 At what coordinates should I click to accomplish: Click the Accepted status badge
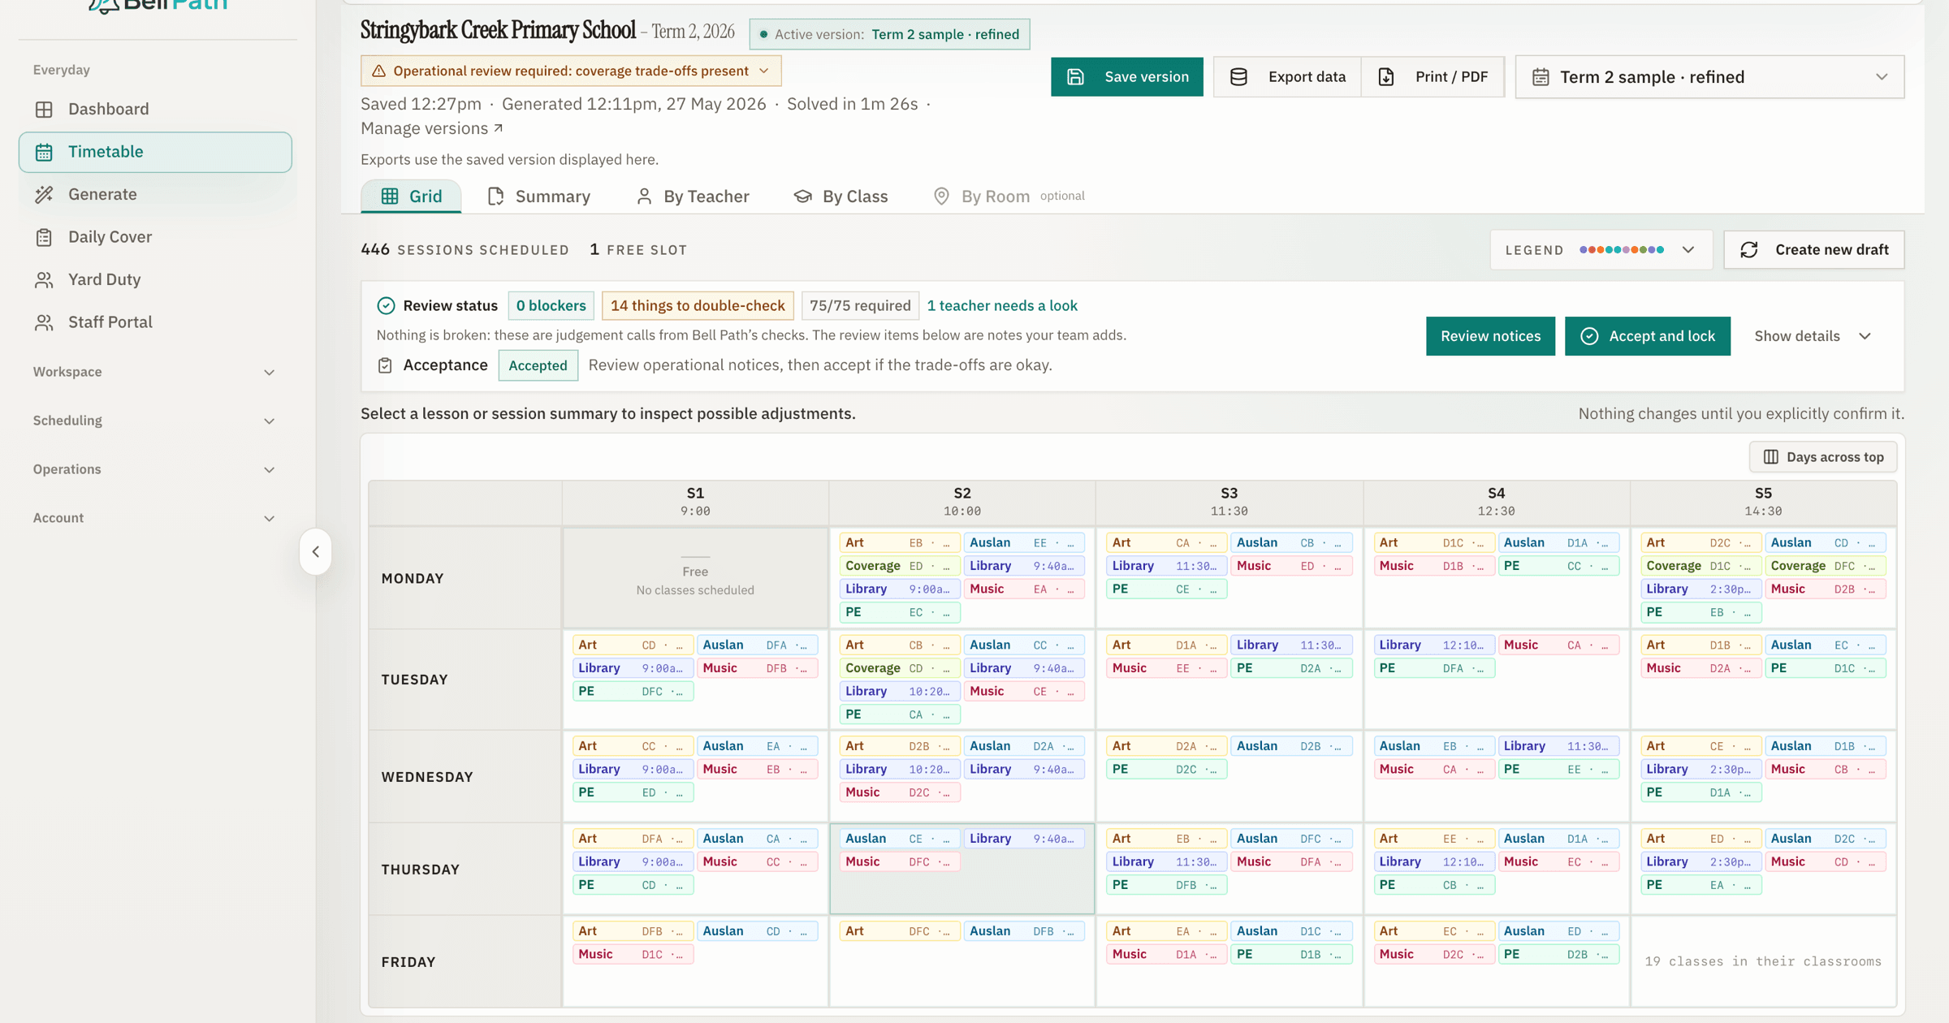tap(538, 365)
